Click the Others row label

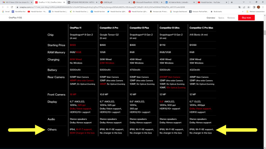pyautogui.click(x=52, y=129)
